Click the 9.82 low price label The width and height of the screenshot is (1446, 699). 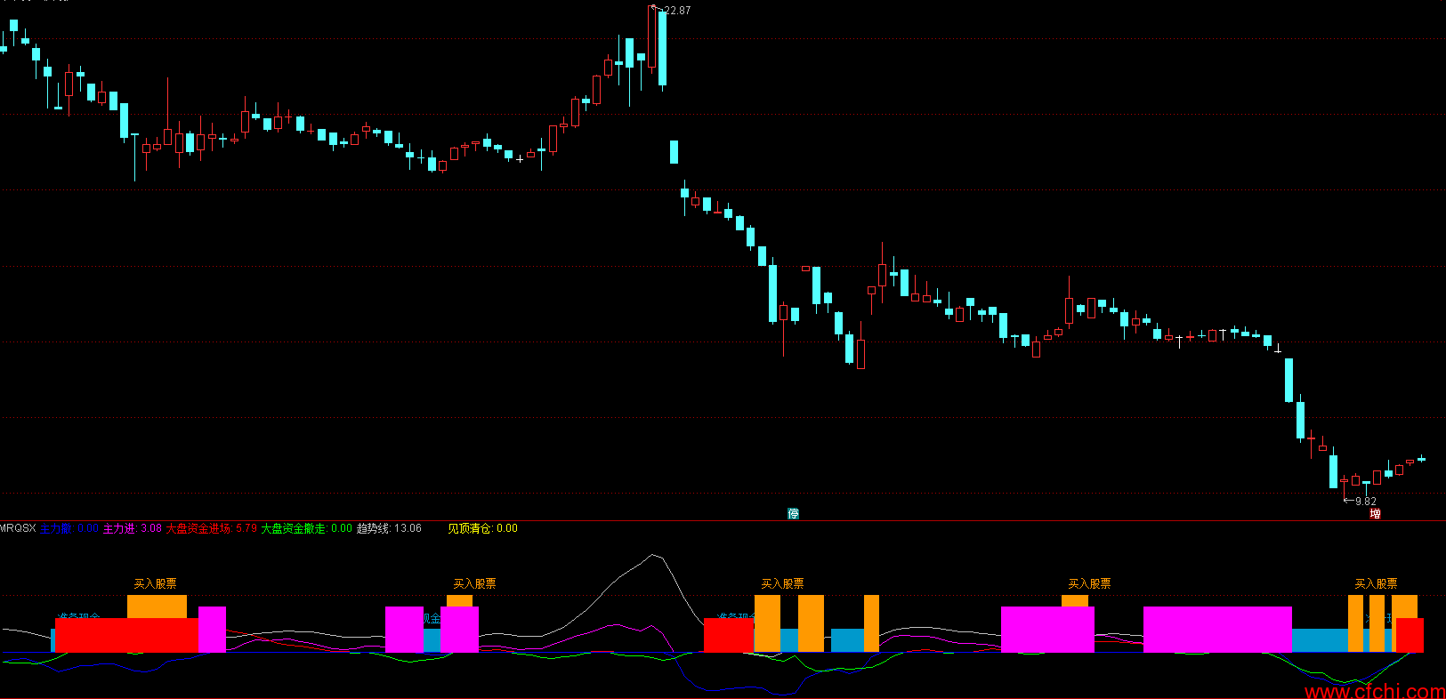point(1366,502)
